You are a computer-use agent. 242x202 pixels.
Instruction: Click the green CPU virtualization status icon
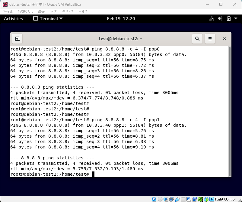pyautogui.click(x=200, y=199)
